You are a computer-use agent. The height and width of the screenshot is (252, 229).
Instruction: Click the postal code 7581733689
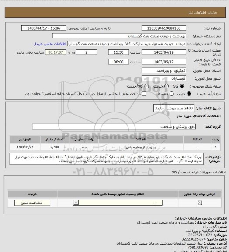tap(198, 247)
